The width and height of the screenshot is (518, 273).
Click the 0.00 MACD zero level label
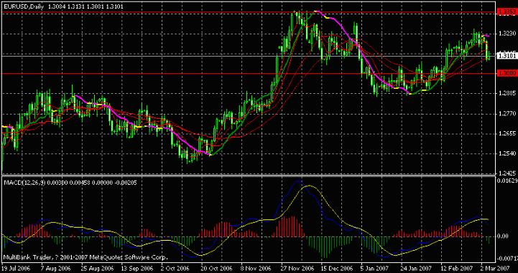(x=504, y=236)
